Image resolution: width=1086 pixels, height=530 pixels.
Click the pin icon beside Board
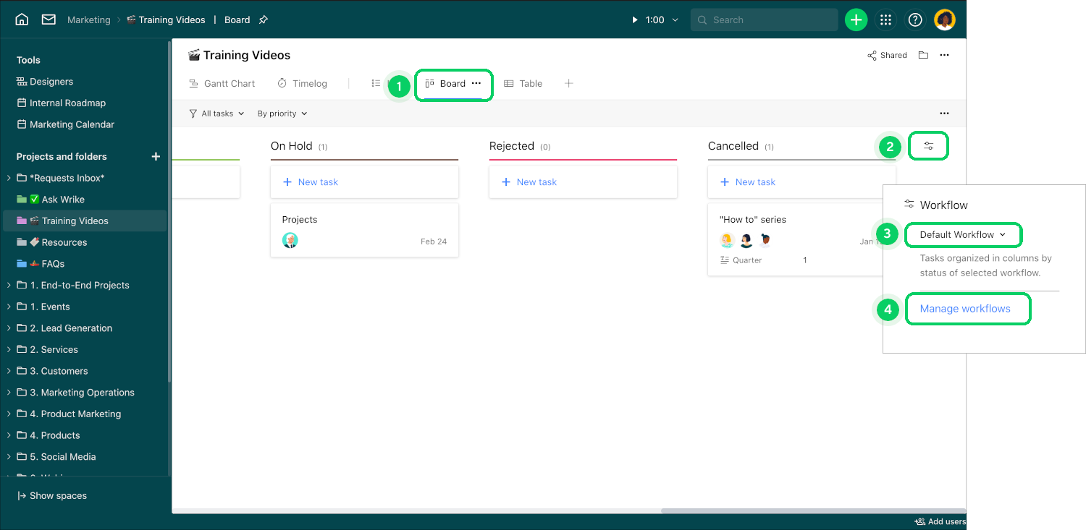point(264,20)
